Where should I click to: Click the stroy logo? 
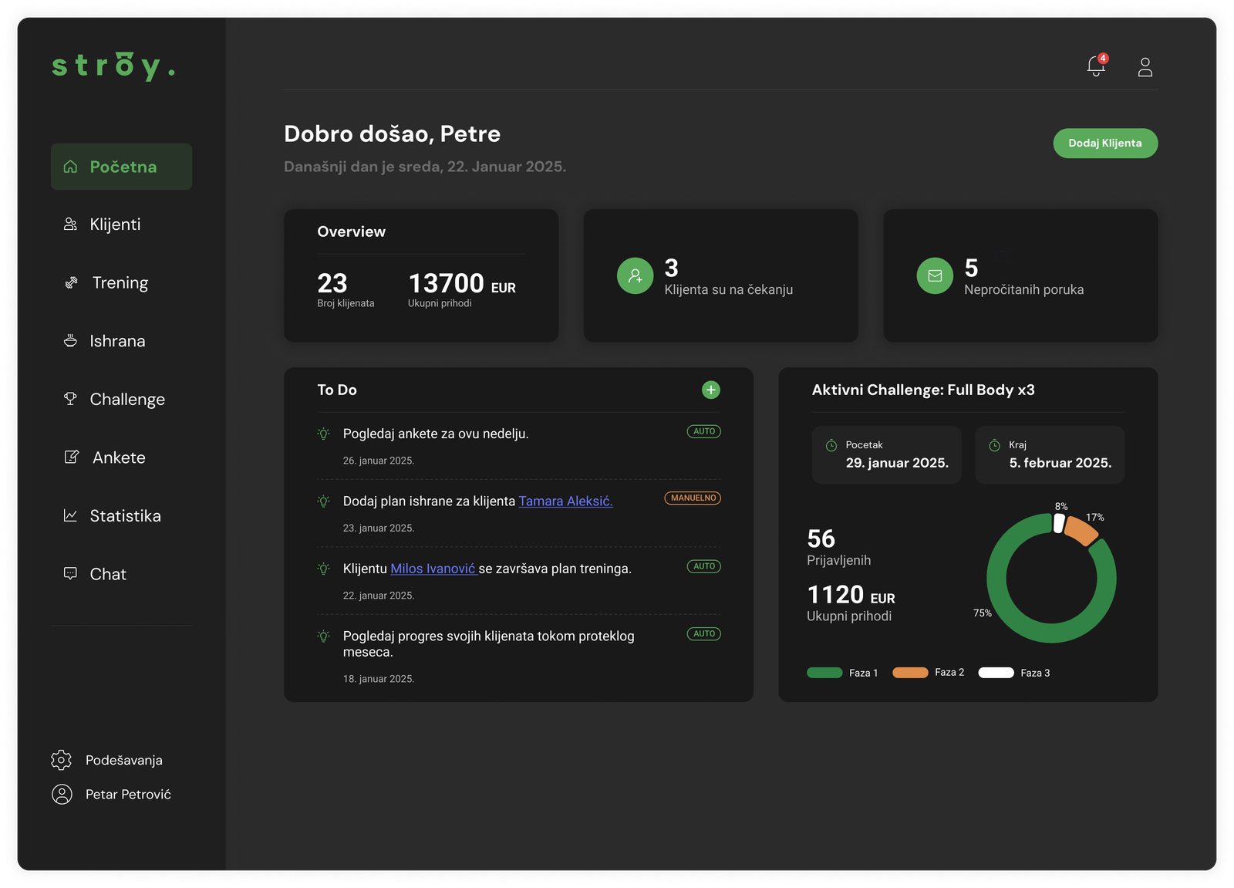pos(114,66)
